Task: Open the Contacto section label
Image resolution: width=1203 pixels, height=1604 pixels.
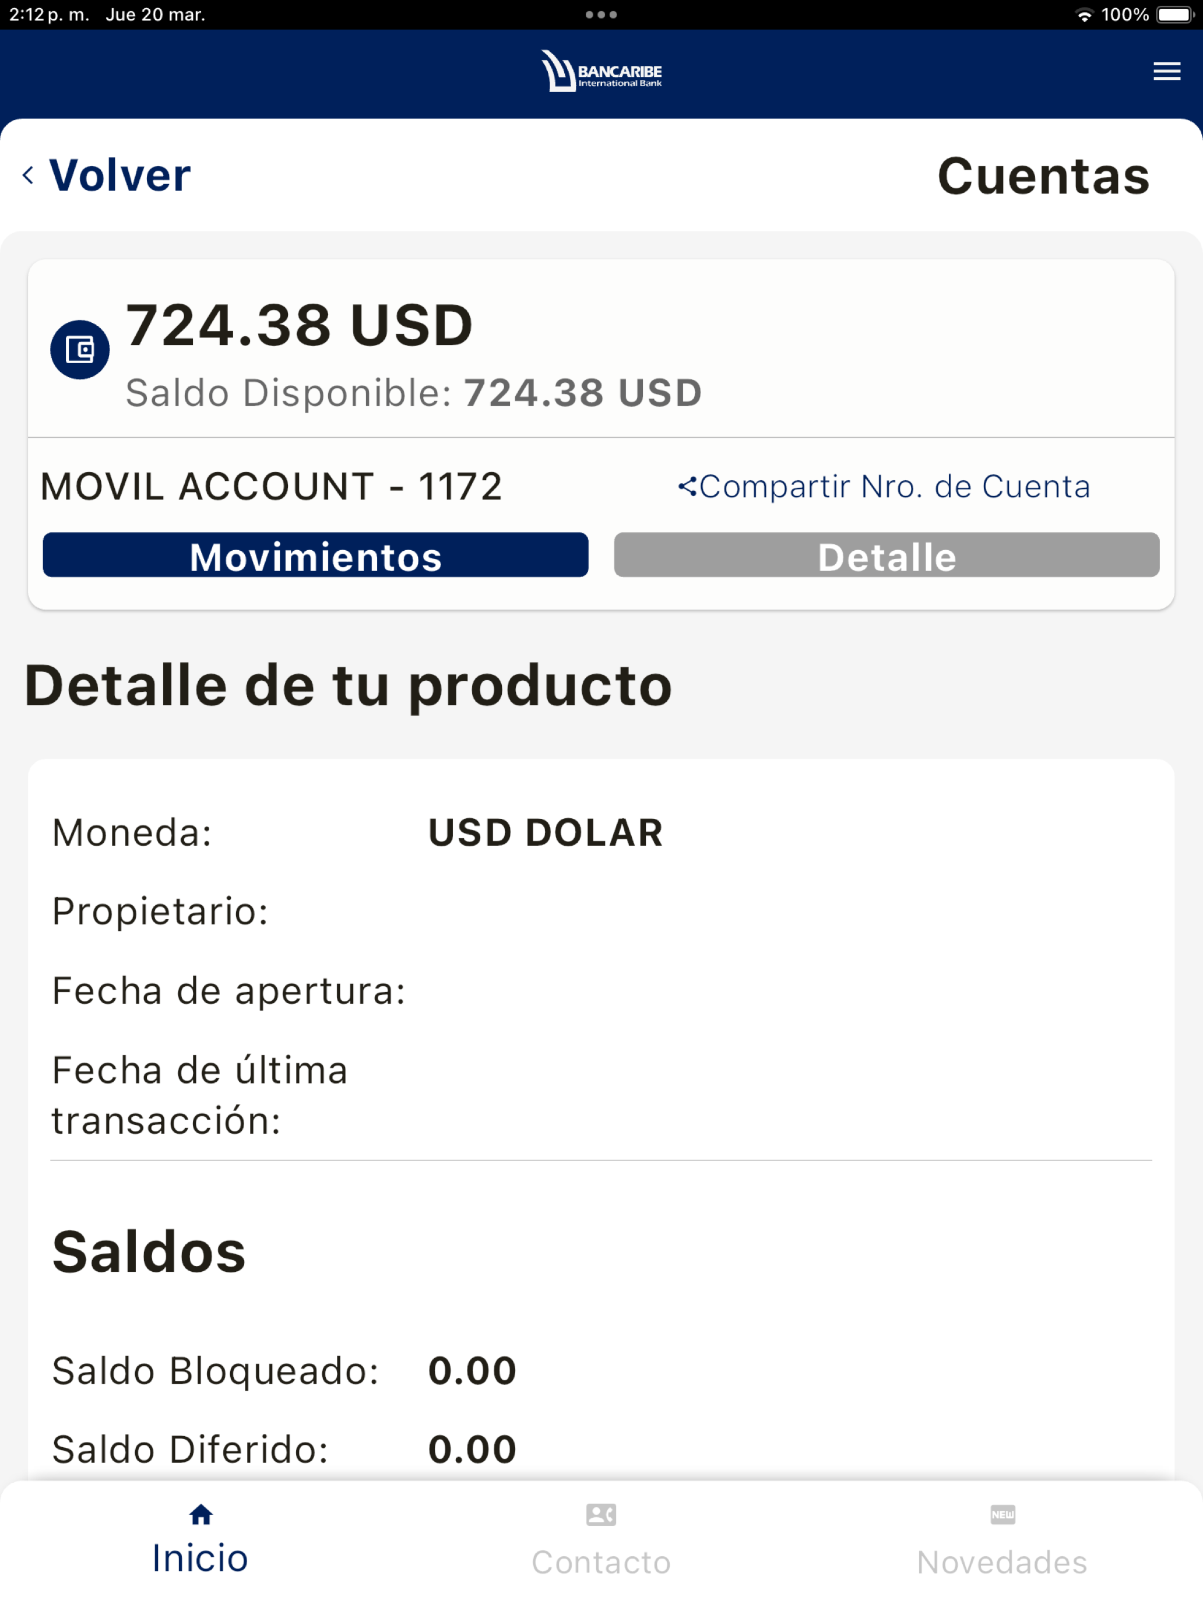Action: (601, 1562)
